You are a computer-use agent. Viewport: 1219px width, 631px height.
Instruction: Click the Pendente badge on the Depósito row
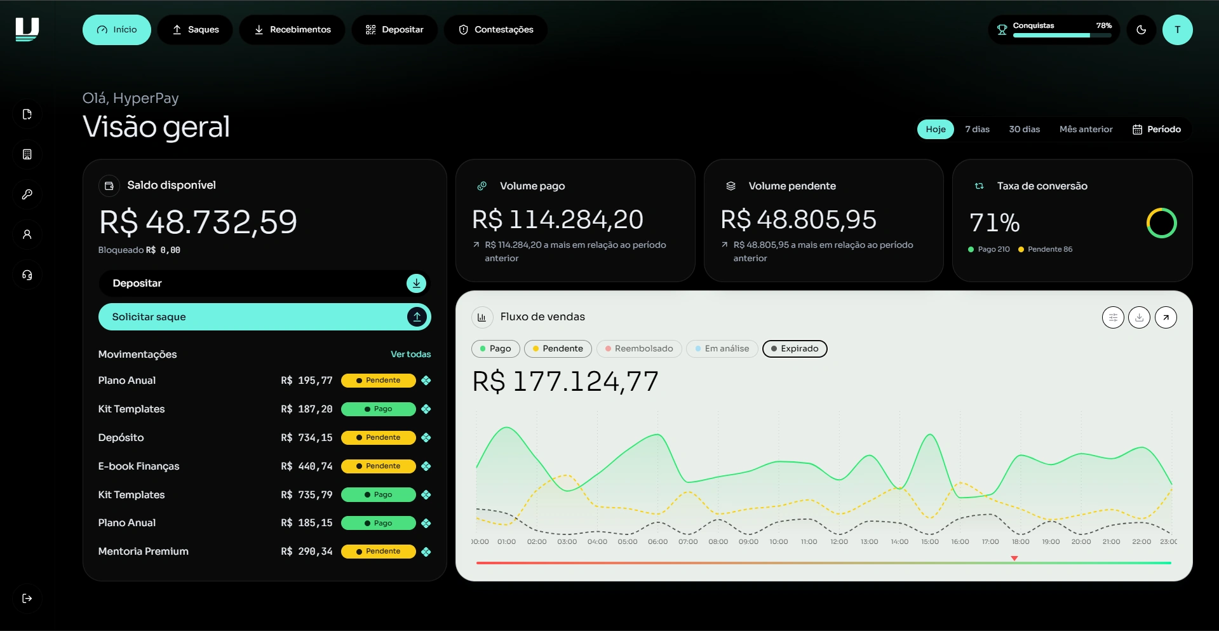(379, 438)
